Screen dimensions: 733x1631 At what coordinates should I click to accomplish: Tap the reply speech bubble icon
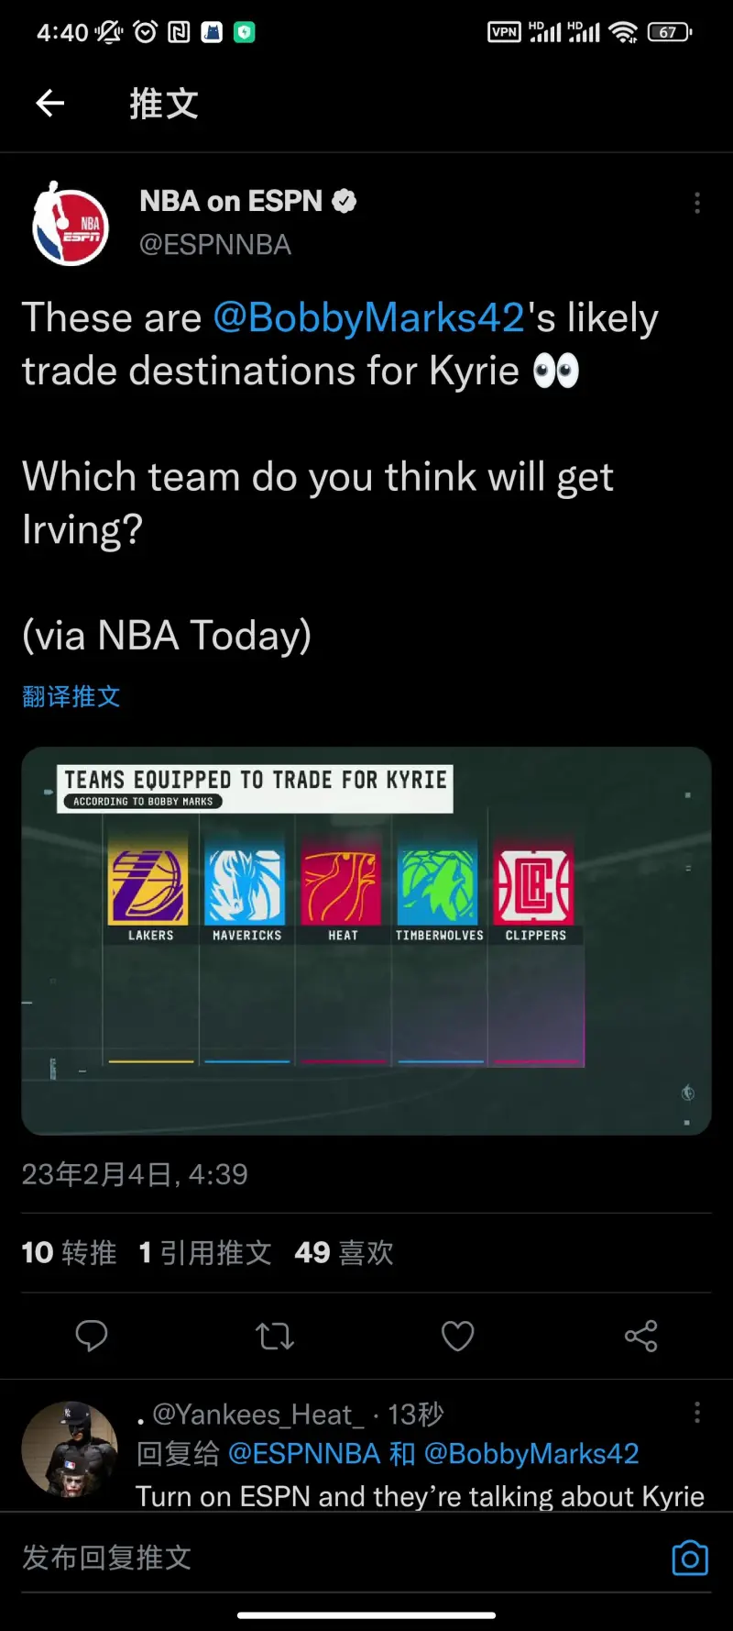pos(92,1336)
